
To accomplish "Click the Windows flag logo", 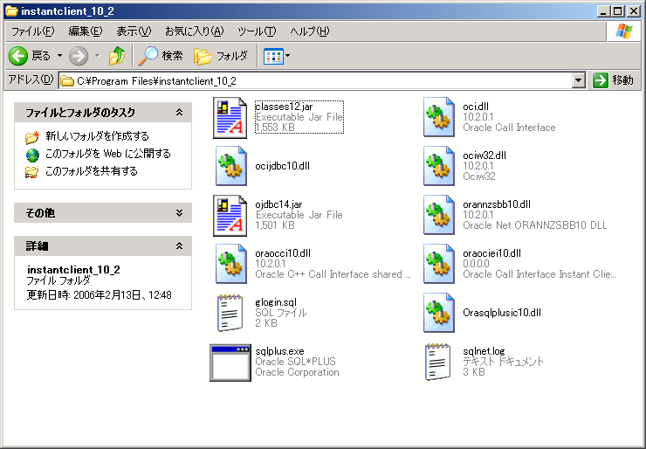I will (x=624, y=31).
